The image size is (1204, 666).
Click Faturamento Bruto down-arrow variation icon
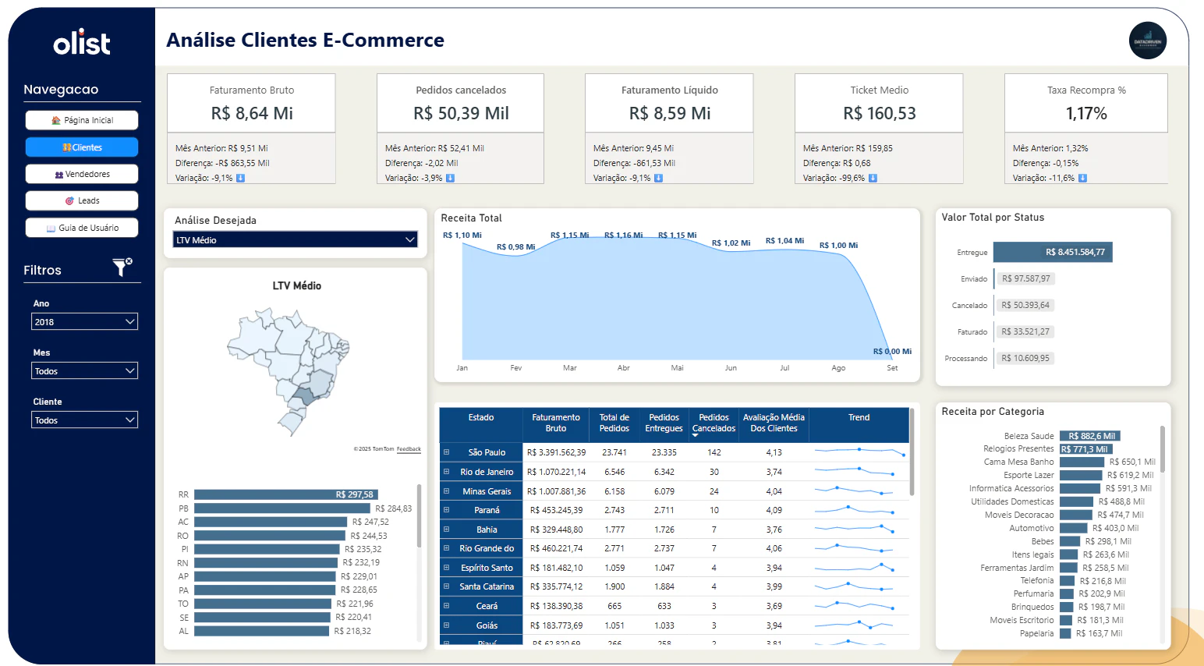241,178
